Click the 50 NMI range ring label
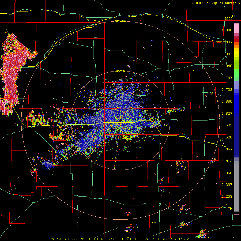 [x=120, y=71]
